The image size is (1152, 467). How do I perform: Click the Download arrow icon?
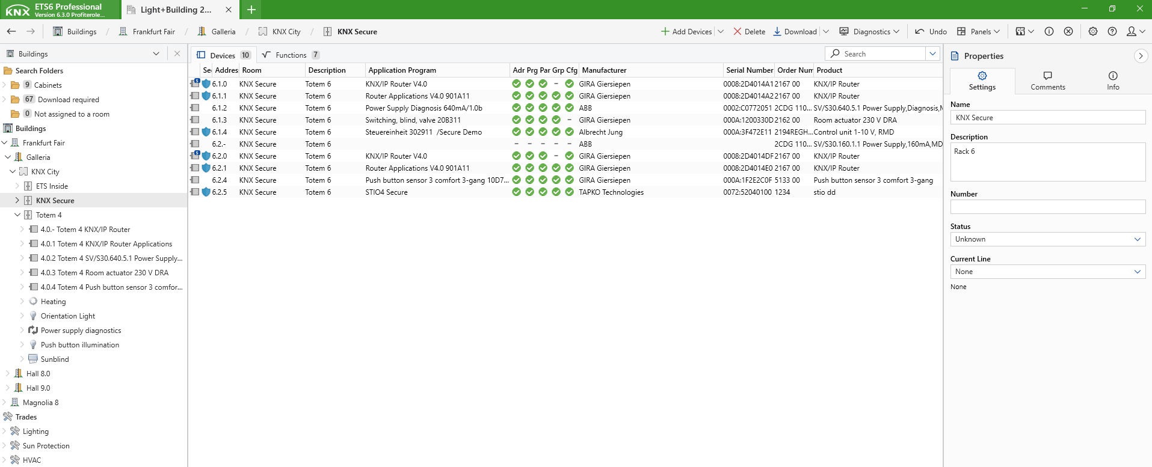coord(777,31)
